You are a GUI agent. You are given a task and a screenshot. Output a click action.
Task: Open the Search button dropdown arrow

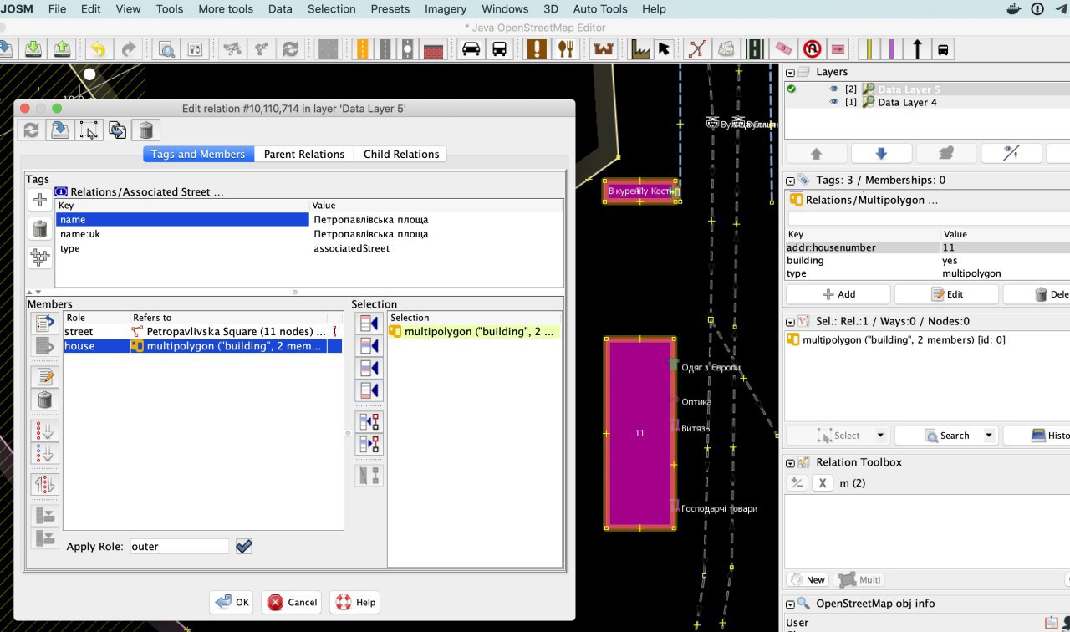(989, 436)
